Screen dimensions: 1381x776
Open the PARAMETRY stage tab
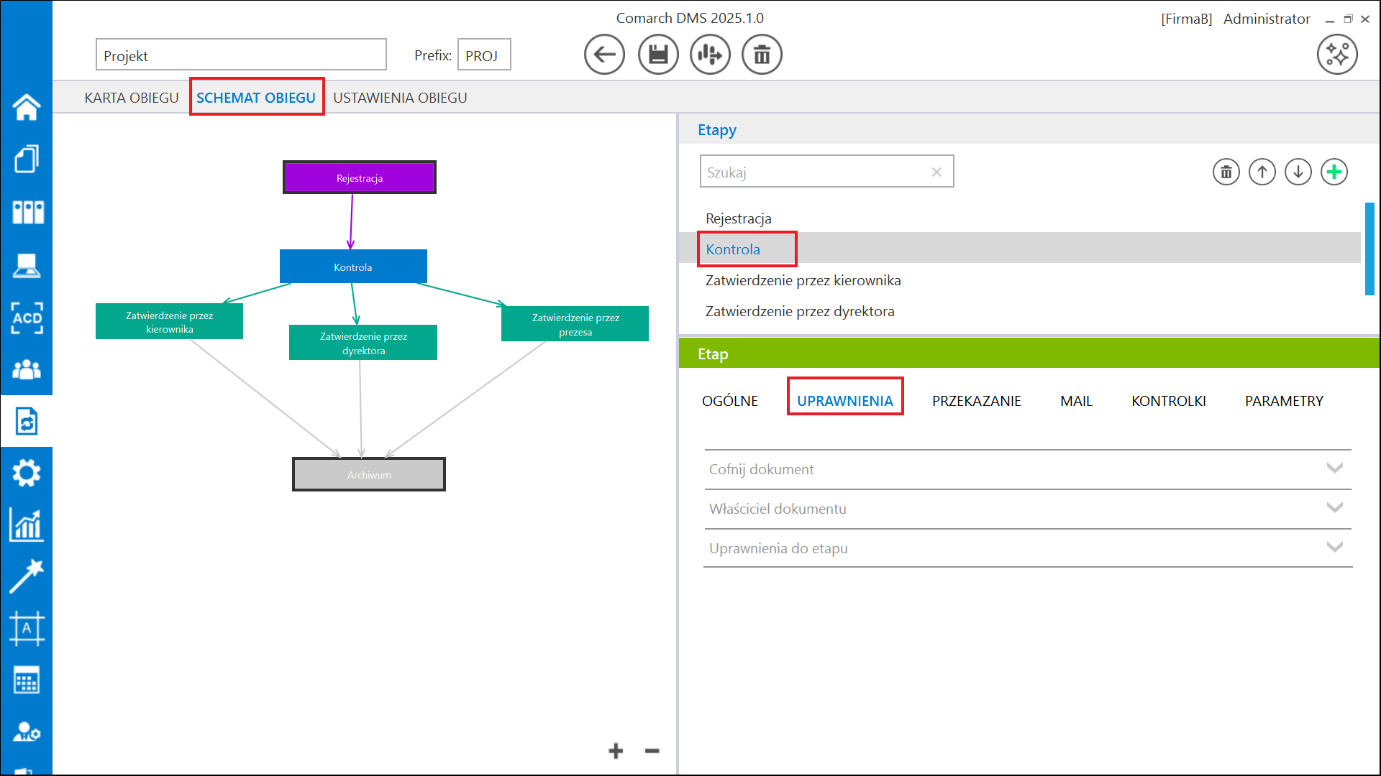click(1284, 401)
